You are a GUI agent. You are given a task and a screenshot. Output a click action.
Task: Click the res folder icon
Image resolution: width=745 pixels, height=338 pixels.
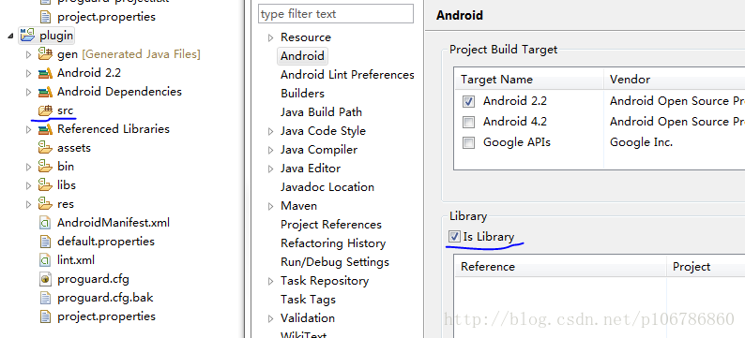tap(45, 204)
